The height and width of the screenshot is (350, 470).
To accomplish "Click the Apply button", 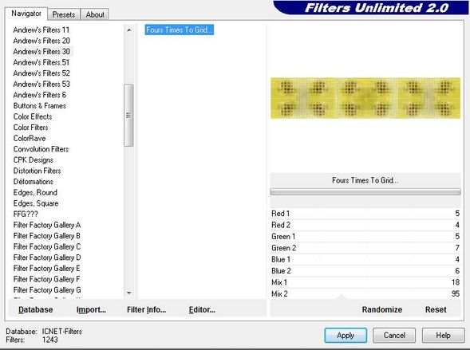I will [x=346, y=336].
